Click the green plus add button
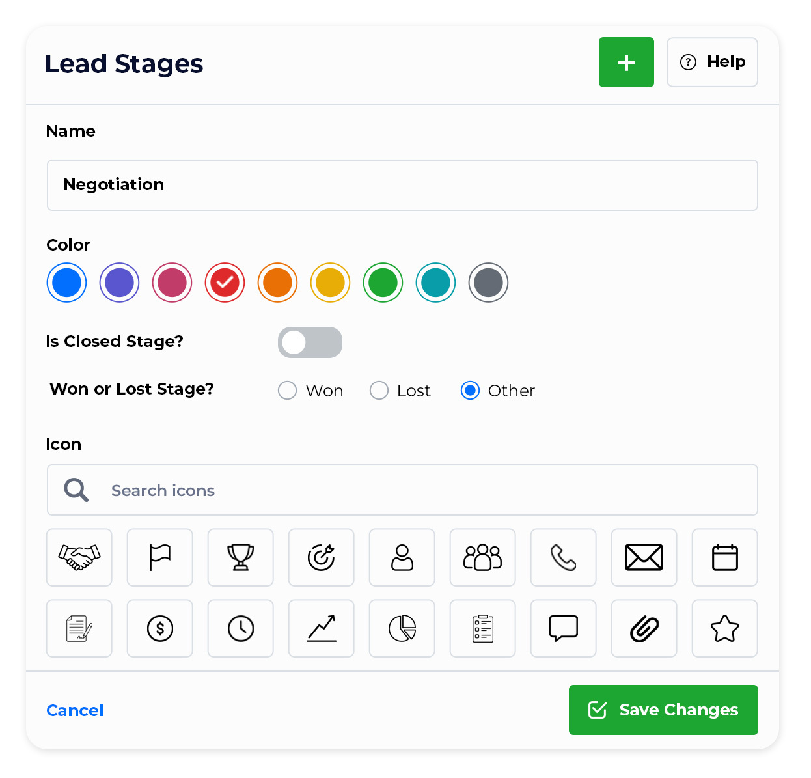 (626, 63)
